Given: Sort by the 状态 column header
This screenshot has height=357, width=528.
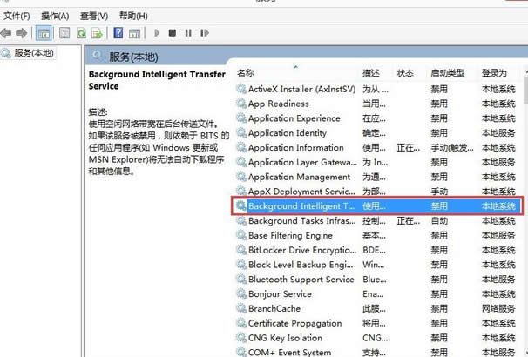Looking at the screenshot, I should (x=405, y=72).
